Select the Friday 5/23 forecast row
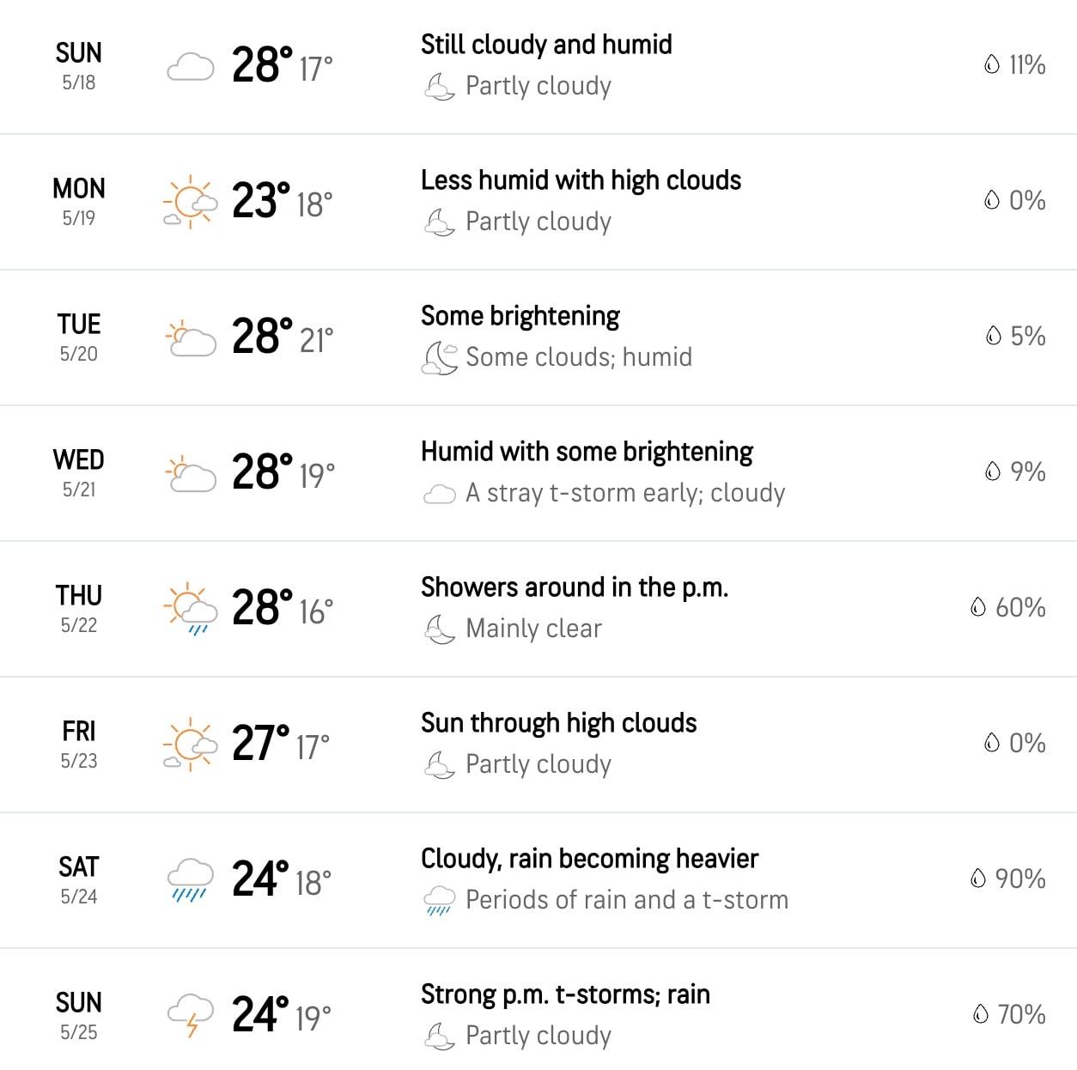Viewport: 1077px width, 1070px height. 538,744
